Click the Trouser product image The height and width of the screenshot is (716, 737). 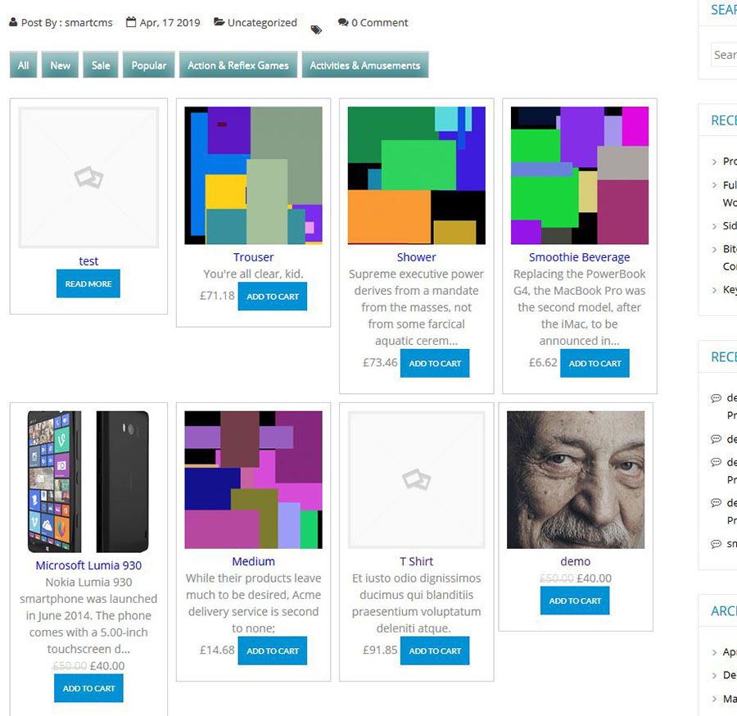(x=253, y=175)
